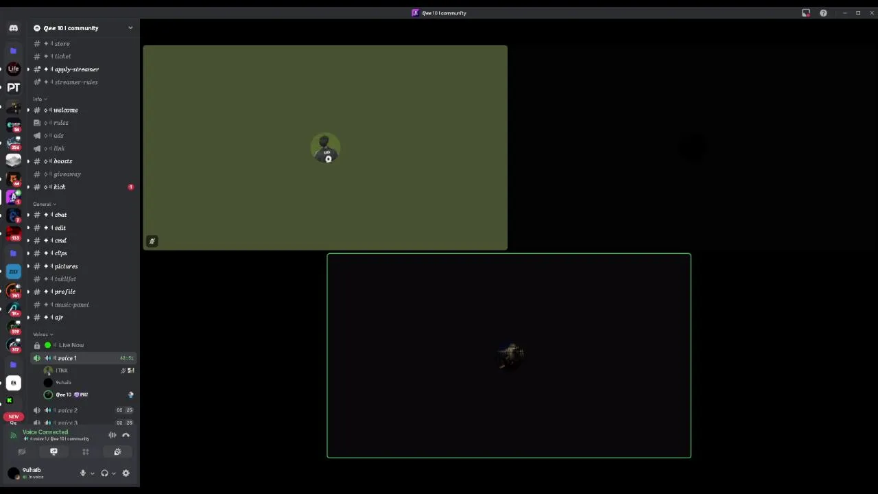This screenshot has height=494, width=878.
Task: Click the avatar in olive video tile
Action: point(325,149)
